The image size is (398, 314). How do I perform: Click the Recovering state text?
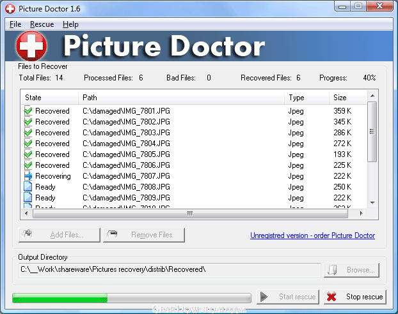pyautogui.click(x=53, y=176)
